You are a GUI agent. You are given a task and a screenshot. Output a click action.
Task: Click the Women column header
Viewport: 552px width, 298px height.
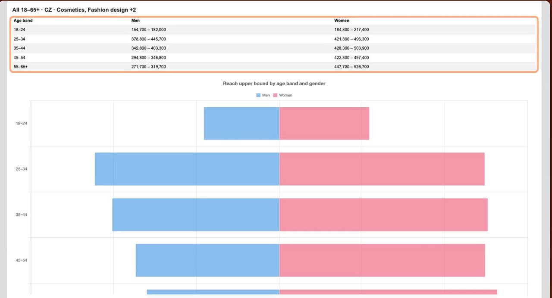pos(342,21)
